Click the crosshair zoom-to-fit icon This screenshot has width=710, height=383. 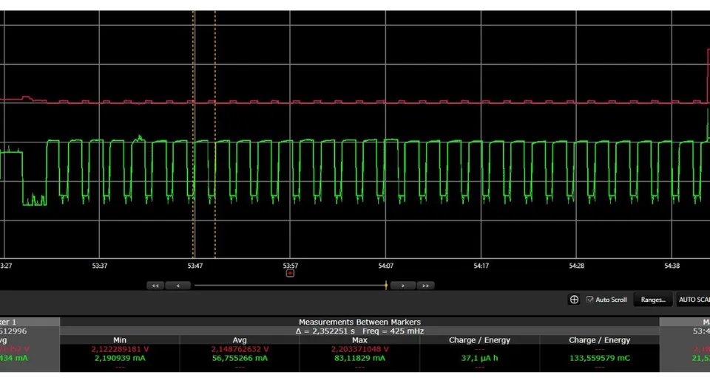pos(574,300)
